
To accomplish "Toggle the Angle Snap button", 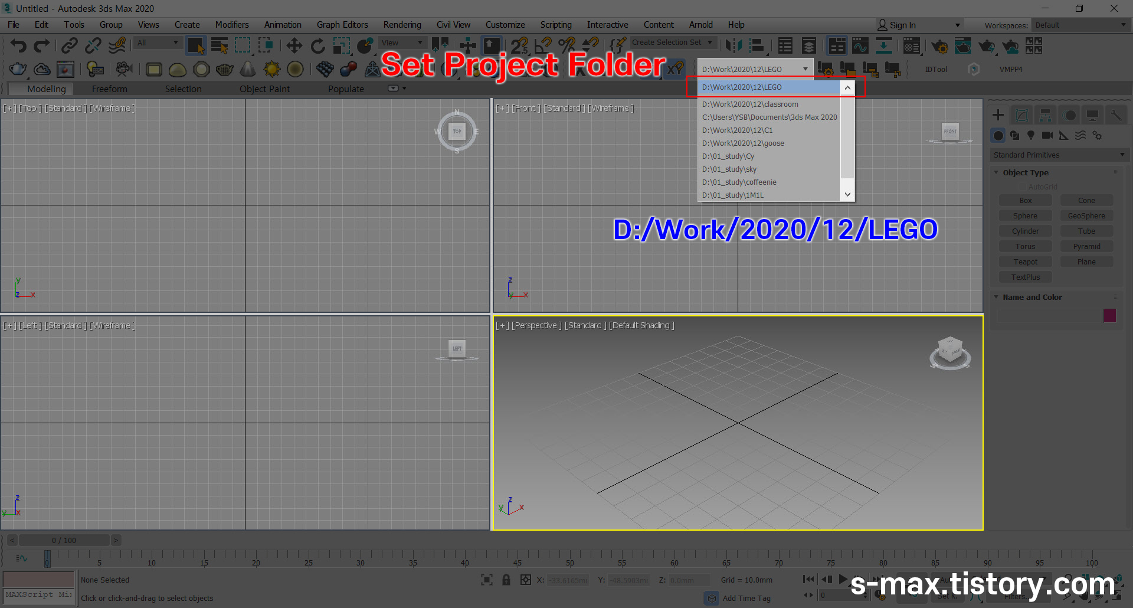I will pyautogui.click(x=543, y=45).
